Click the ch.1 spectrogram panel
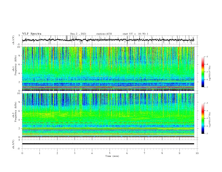This screenshot has height=172, width=222. [x=108, y=69]
